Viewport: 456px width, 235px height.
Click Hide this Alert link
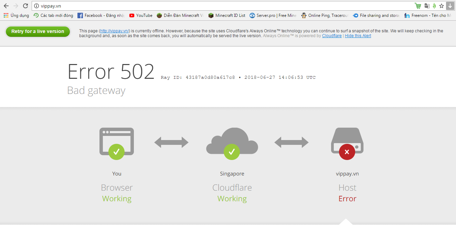pyautogui.click(x=358, y=36)
